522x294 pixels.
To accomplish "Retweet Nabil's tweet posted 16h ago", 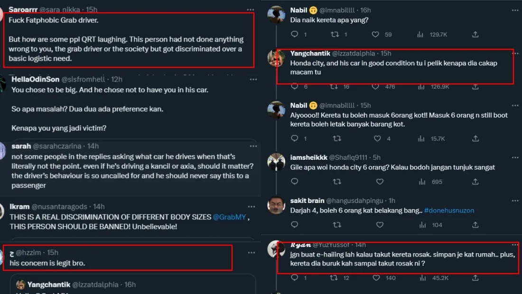I will [x=336, y=34].
